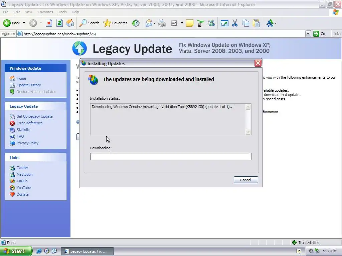This screenshot has height=256, width=342.
Task: Click the Windows Start button
Action: 16,251
